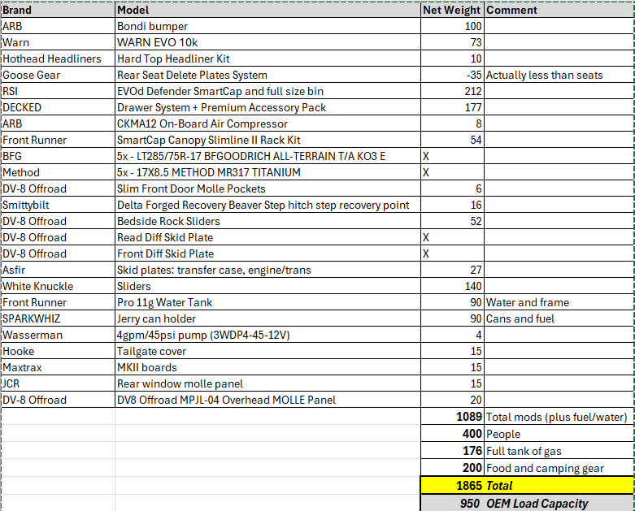Click the Hooke brand cell
Image resolution: width=635 pixels, height=511 pixels.
58,351
